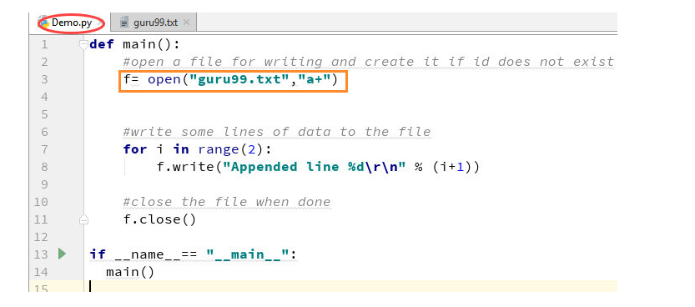Close the guru99.txt tab
The width and height of the screenshot is (695, 307).
pos(186,23)
